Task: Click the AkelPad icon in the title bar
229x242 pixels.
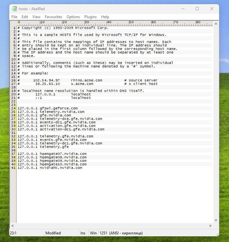Action: 15,9
